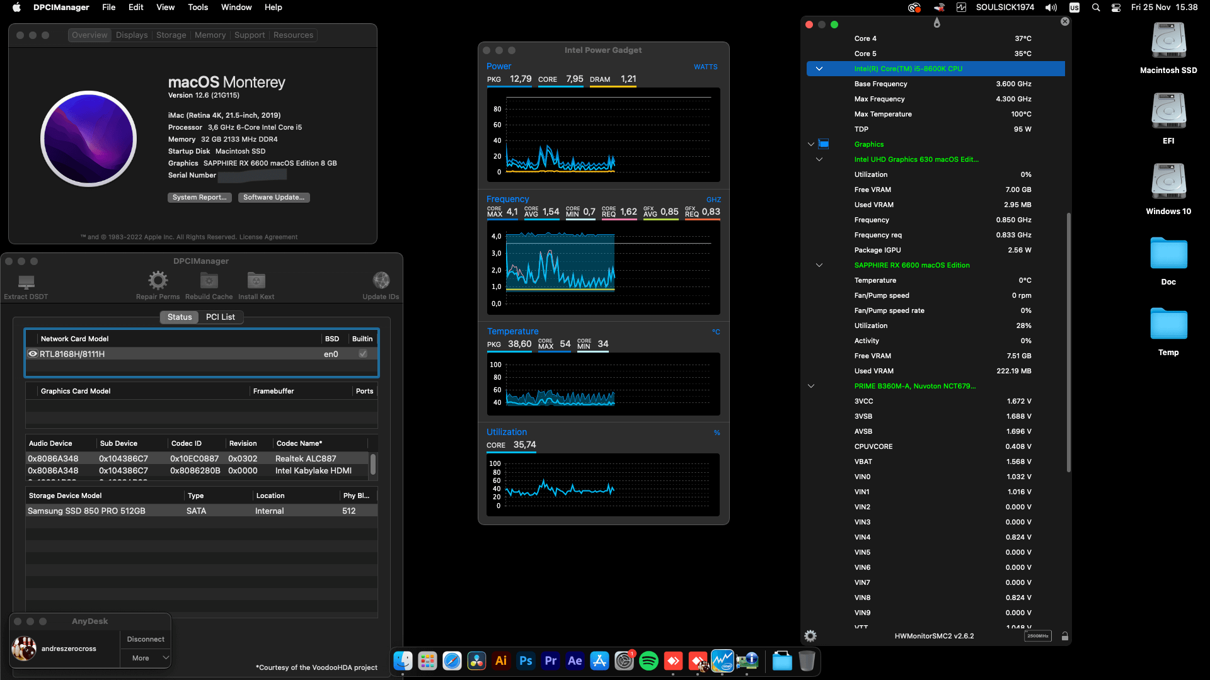The width and height of the screenshot is (1210, 680).
Task: Collapse the Graphics section in HWMonitor
Action: 811,144
